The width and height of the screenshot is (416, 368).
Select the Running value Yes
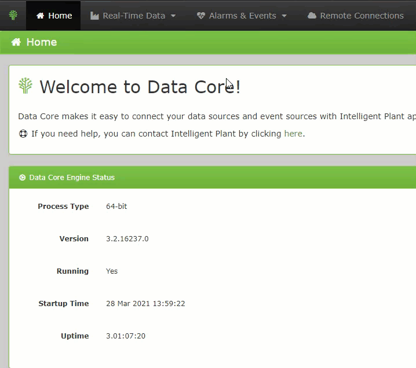[x=112, y=271]
